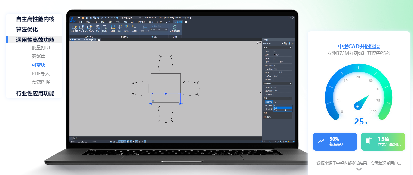This screenshot has height=175, width=413.
Task: Switch to the APP+ ribbon tab
Action: point(169,22)
